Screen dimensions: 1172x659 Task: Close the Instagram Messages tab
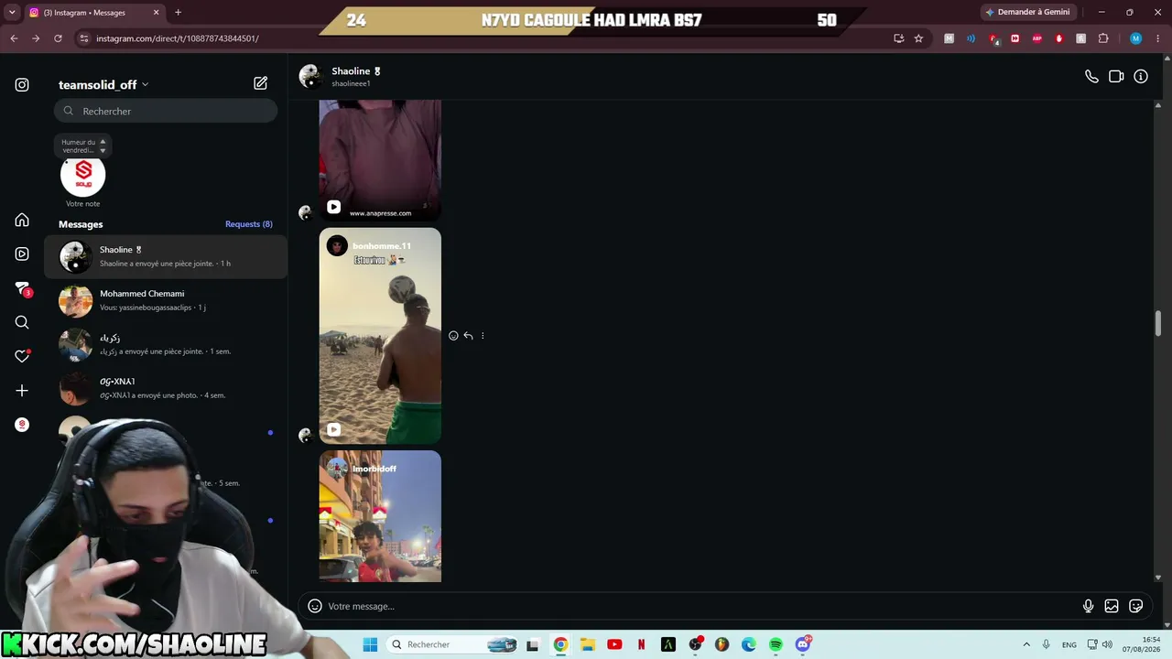tap(156, 13)
